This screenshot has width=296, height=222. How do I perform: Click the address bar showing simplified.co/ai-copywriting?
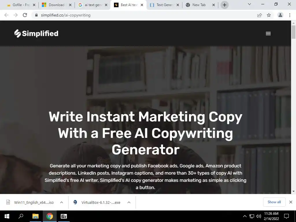coord(143,15)
